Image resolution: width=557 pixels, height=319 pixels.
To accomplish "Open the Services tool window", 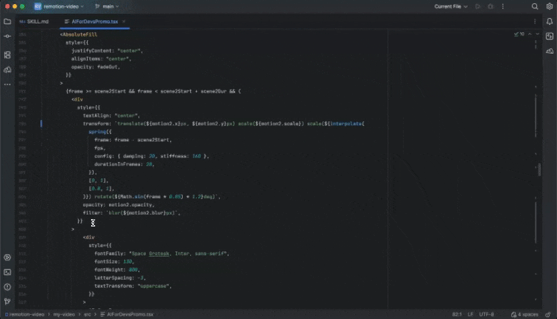I will tap(7, 257).
